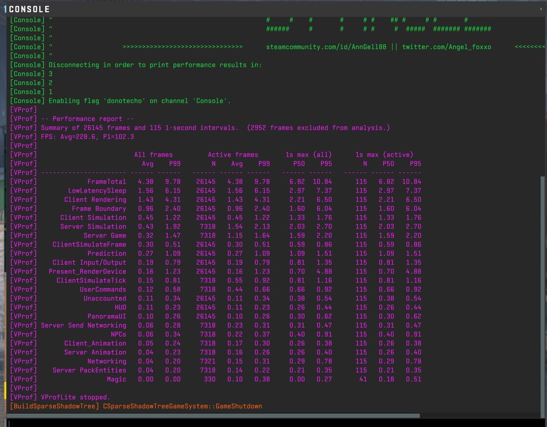Close the console window
The width and height of the screenshot is (547, 427).
540,9
